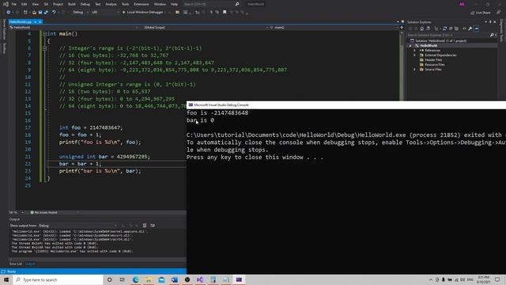The width and height of the screenshot is (506, 285).
Task: Collapse comment block outlining marker
Action: coord(45,48)
